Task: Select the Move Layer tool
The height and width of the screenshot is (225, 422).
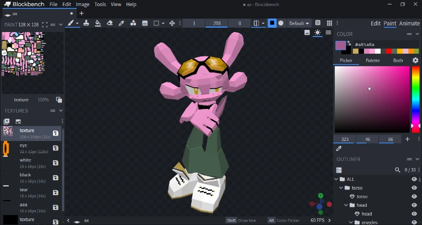Action: [x=172, y=23]
